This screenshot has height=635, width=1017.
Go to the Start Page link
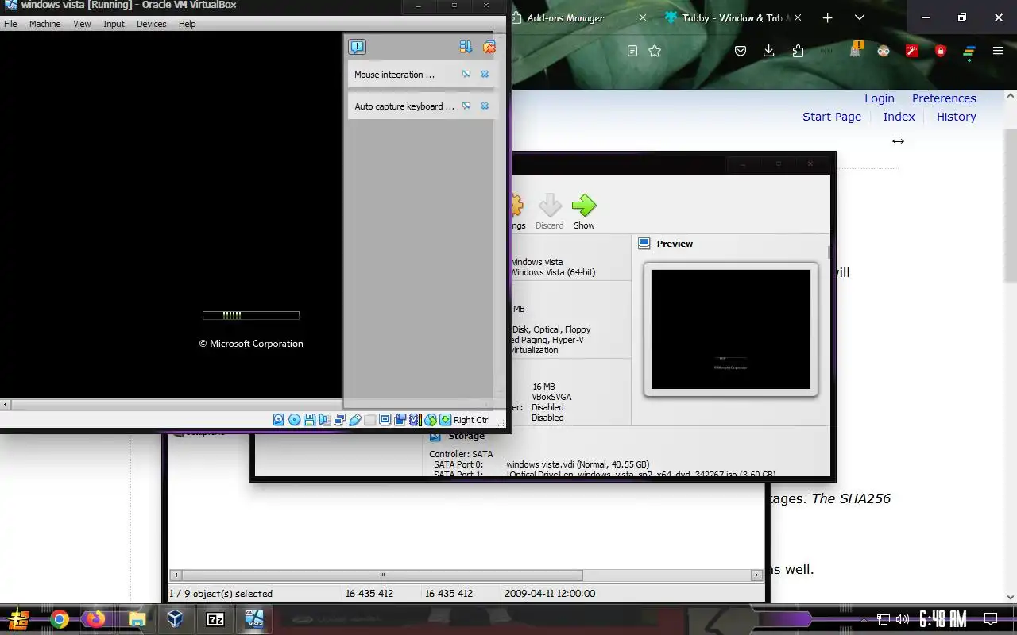tap(832, 117)
